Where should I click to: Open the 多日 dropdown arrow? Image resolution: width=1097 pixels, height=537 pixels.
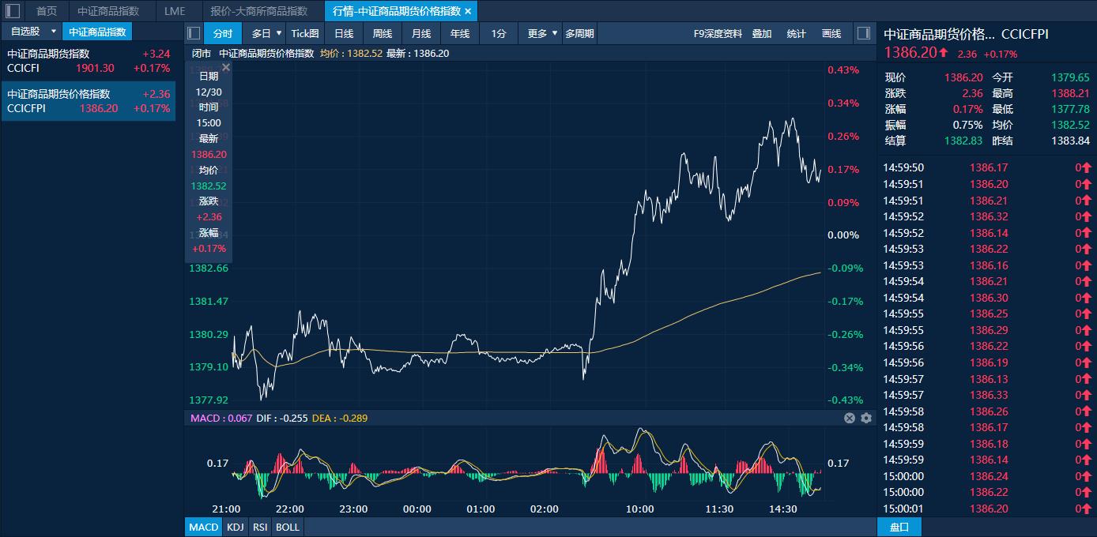[x=279, y=33]
